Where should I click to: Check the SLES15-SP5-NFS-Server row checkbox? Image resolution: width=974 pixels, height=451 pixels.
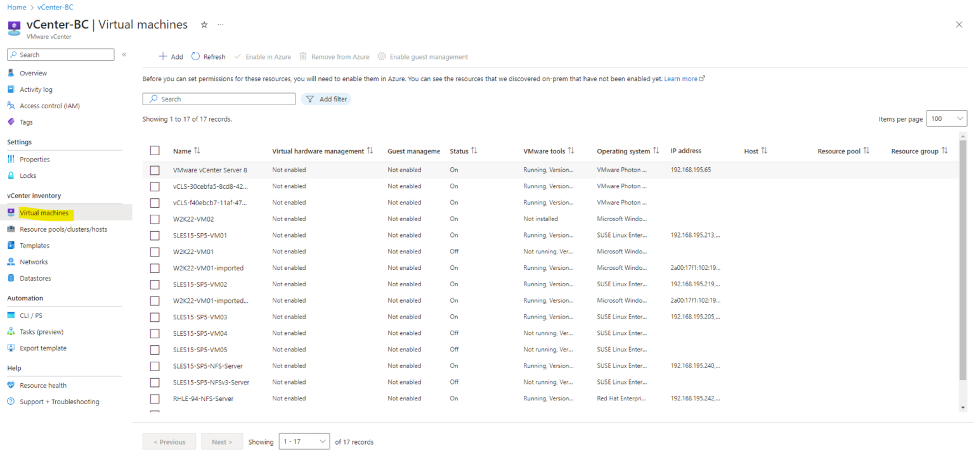(x=155, y=365)
